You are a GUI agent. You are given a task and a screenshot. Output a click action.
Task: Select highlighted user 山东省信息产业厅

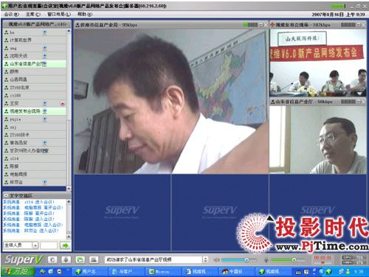coord(35,64)
